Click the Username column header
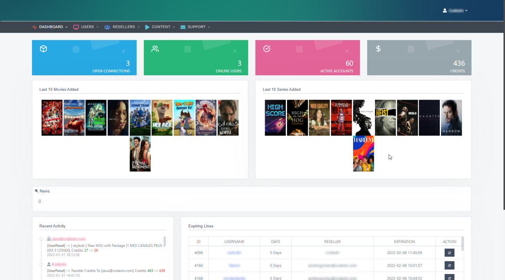This screenshot has width=505, height=280. (x=234, y=242)
